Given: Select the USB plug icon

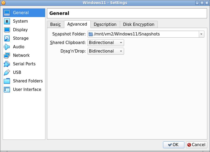Looking at the screenshot, I should click(7, 73).
